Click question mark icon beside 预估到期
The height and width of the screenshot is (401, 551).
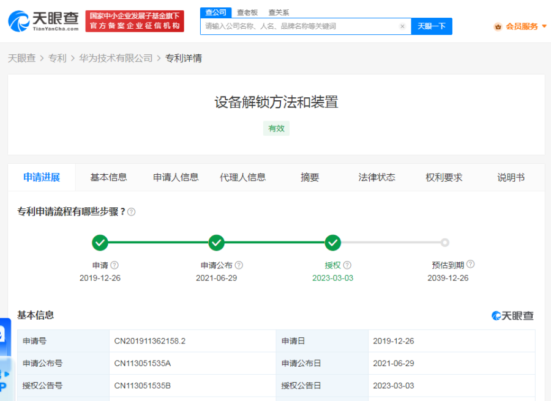tap(470, 265)
